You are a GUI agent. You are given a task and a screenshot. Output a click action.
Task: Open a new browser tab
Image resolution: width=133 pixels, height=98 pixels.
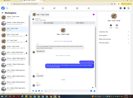click(x=44, y=1)
